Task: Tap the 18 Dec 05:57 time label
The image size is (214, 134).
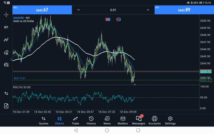Action: coord(85,112)
